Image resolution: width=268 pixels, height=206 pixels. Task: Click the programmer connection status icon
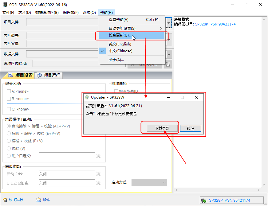coord(203,200)
